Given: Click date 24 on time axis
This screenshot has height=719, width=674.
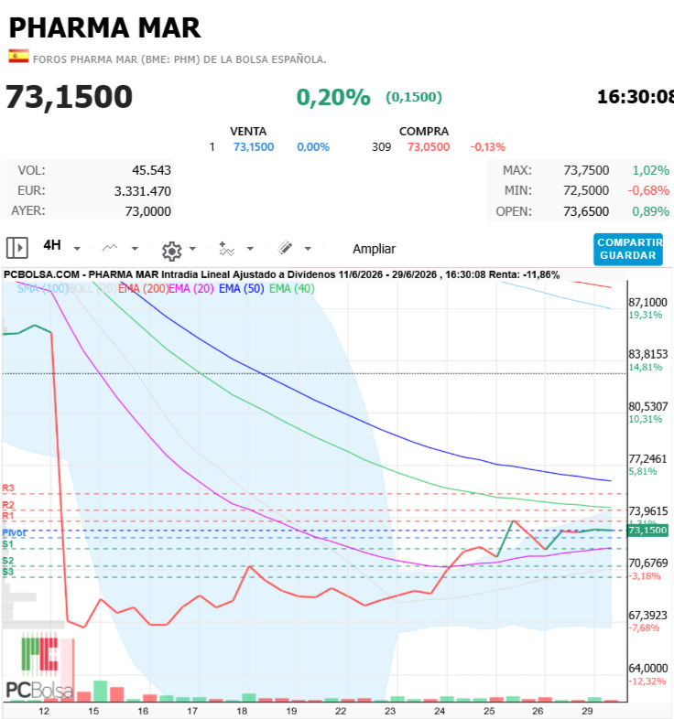Looking at the screenshot, I should pos(440,711).
